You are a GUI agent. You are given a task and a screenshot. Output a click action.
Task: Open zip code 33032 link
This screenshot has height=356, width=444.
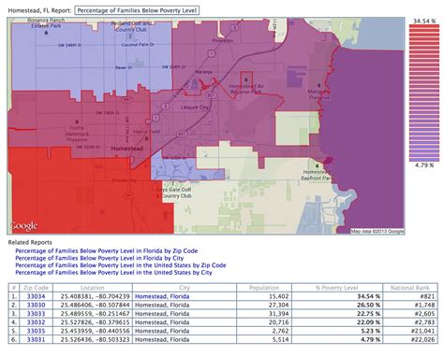36,322
